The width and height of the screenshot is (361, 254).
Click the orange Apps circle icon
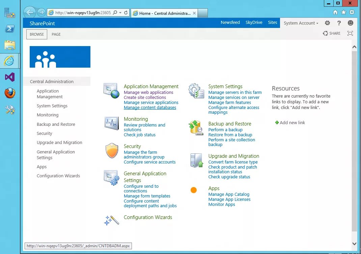194,190
